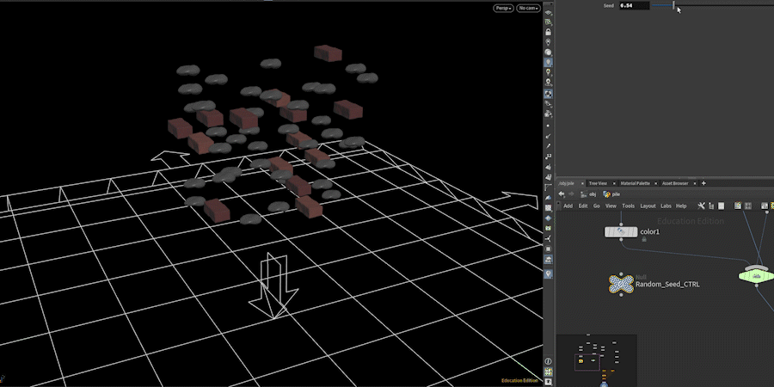Click the Random_Seed_CTRL node label
Image resolution: width=774 pixels, height=387 pixels.
667,285
